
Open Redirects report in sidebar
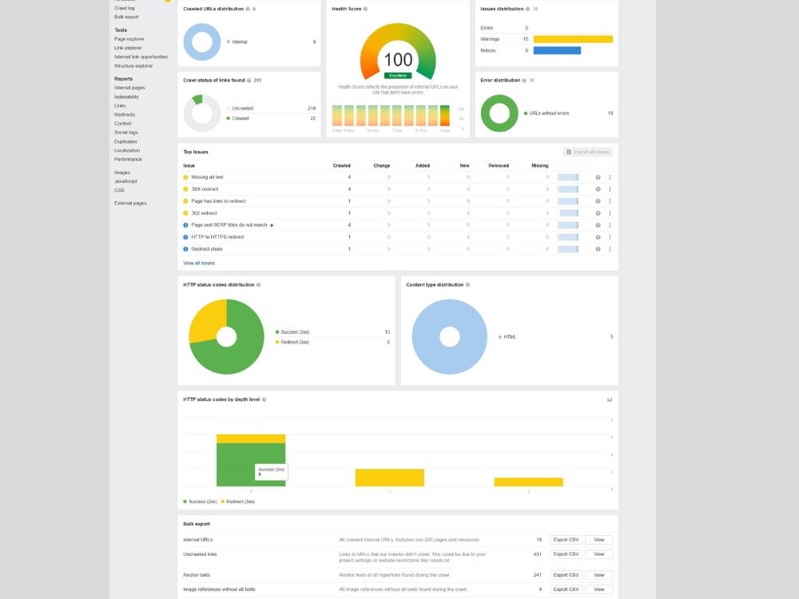coord(125,114)
